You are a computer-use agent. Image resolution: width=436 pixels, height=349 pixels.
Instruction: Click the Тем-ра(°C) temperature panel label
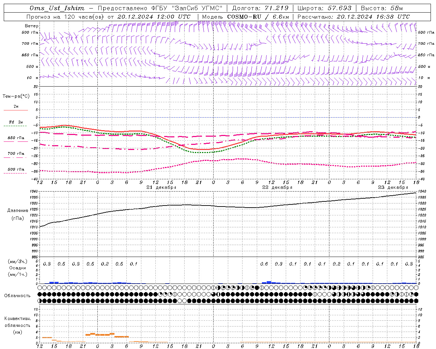(16, 96)
